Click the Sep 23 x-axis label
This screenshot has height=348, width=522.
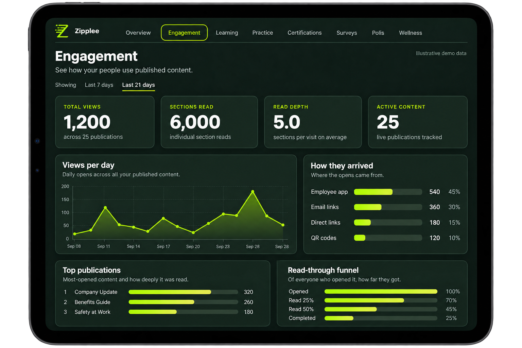pos(223,246)
